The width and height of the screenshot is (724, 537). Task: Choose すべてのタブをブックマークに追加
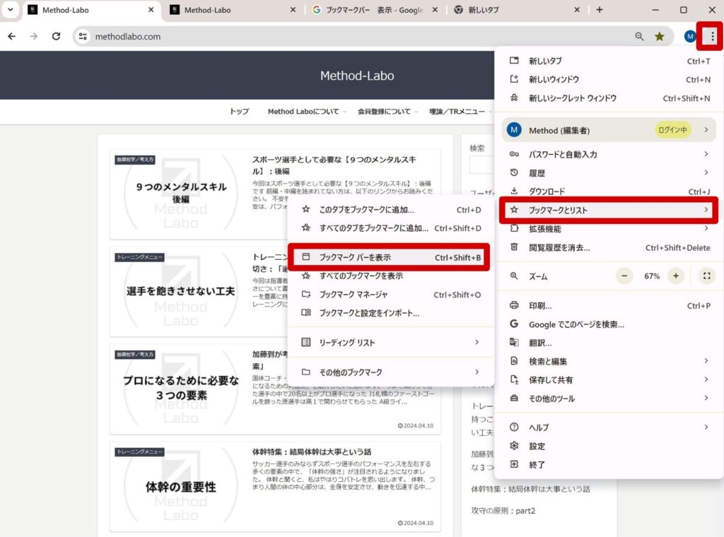point(390,228)
